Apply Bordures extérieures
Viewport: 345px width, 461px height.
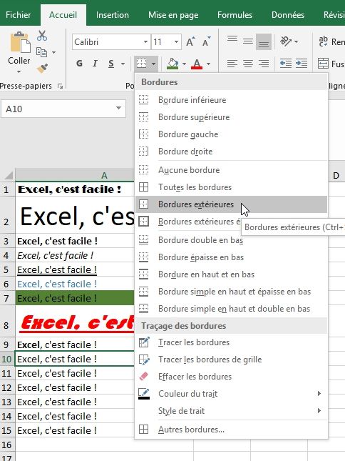coord(231,204)
